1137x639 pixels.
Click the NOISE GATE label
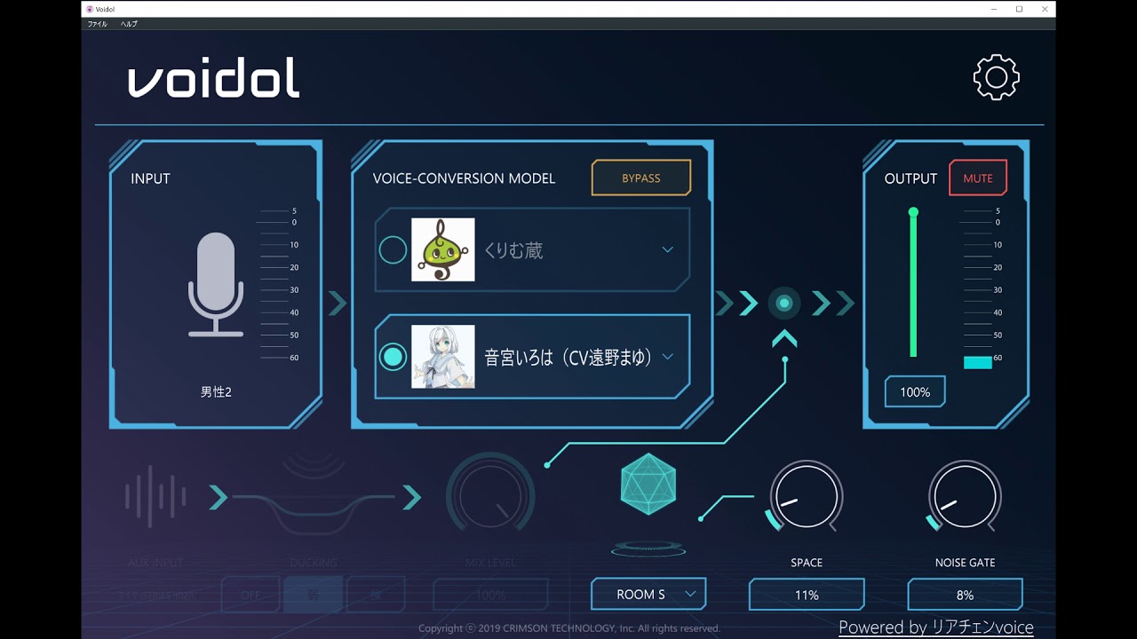point(965,563)
